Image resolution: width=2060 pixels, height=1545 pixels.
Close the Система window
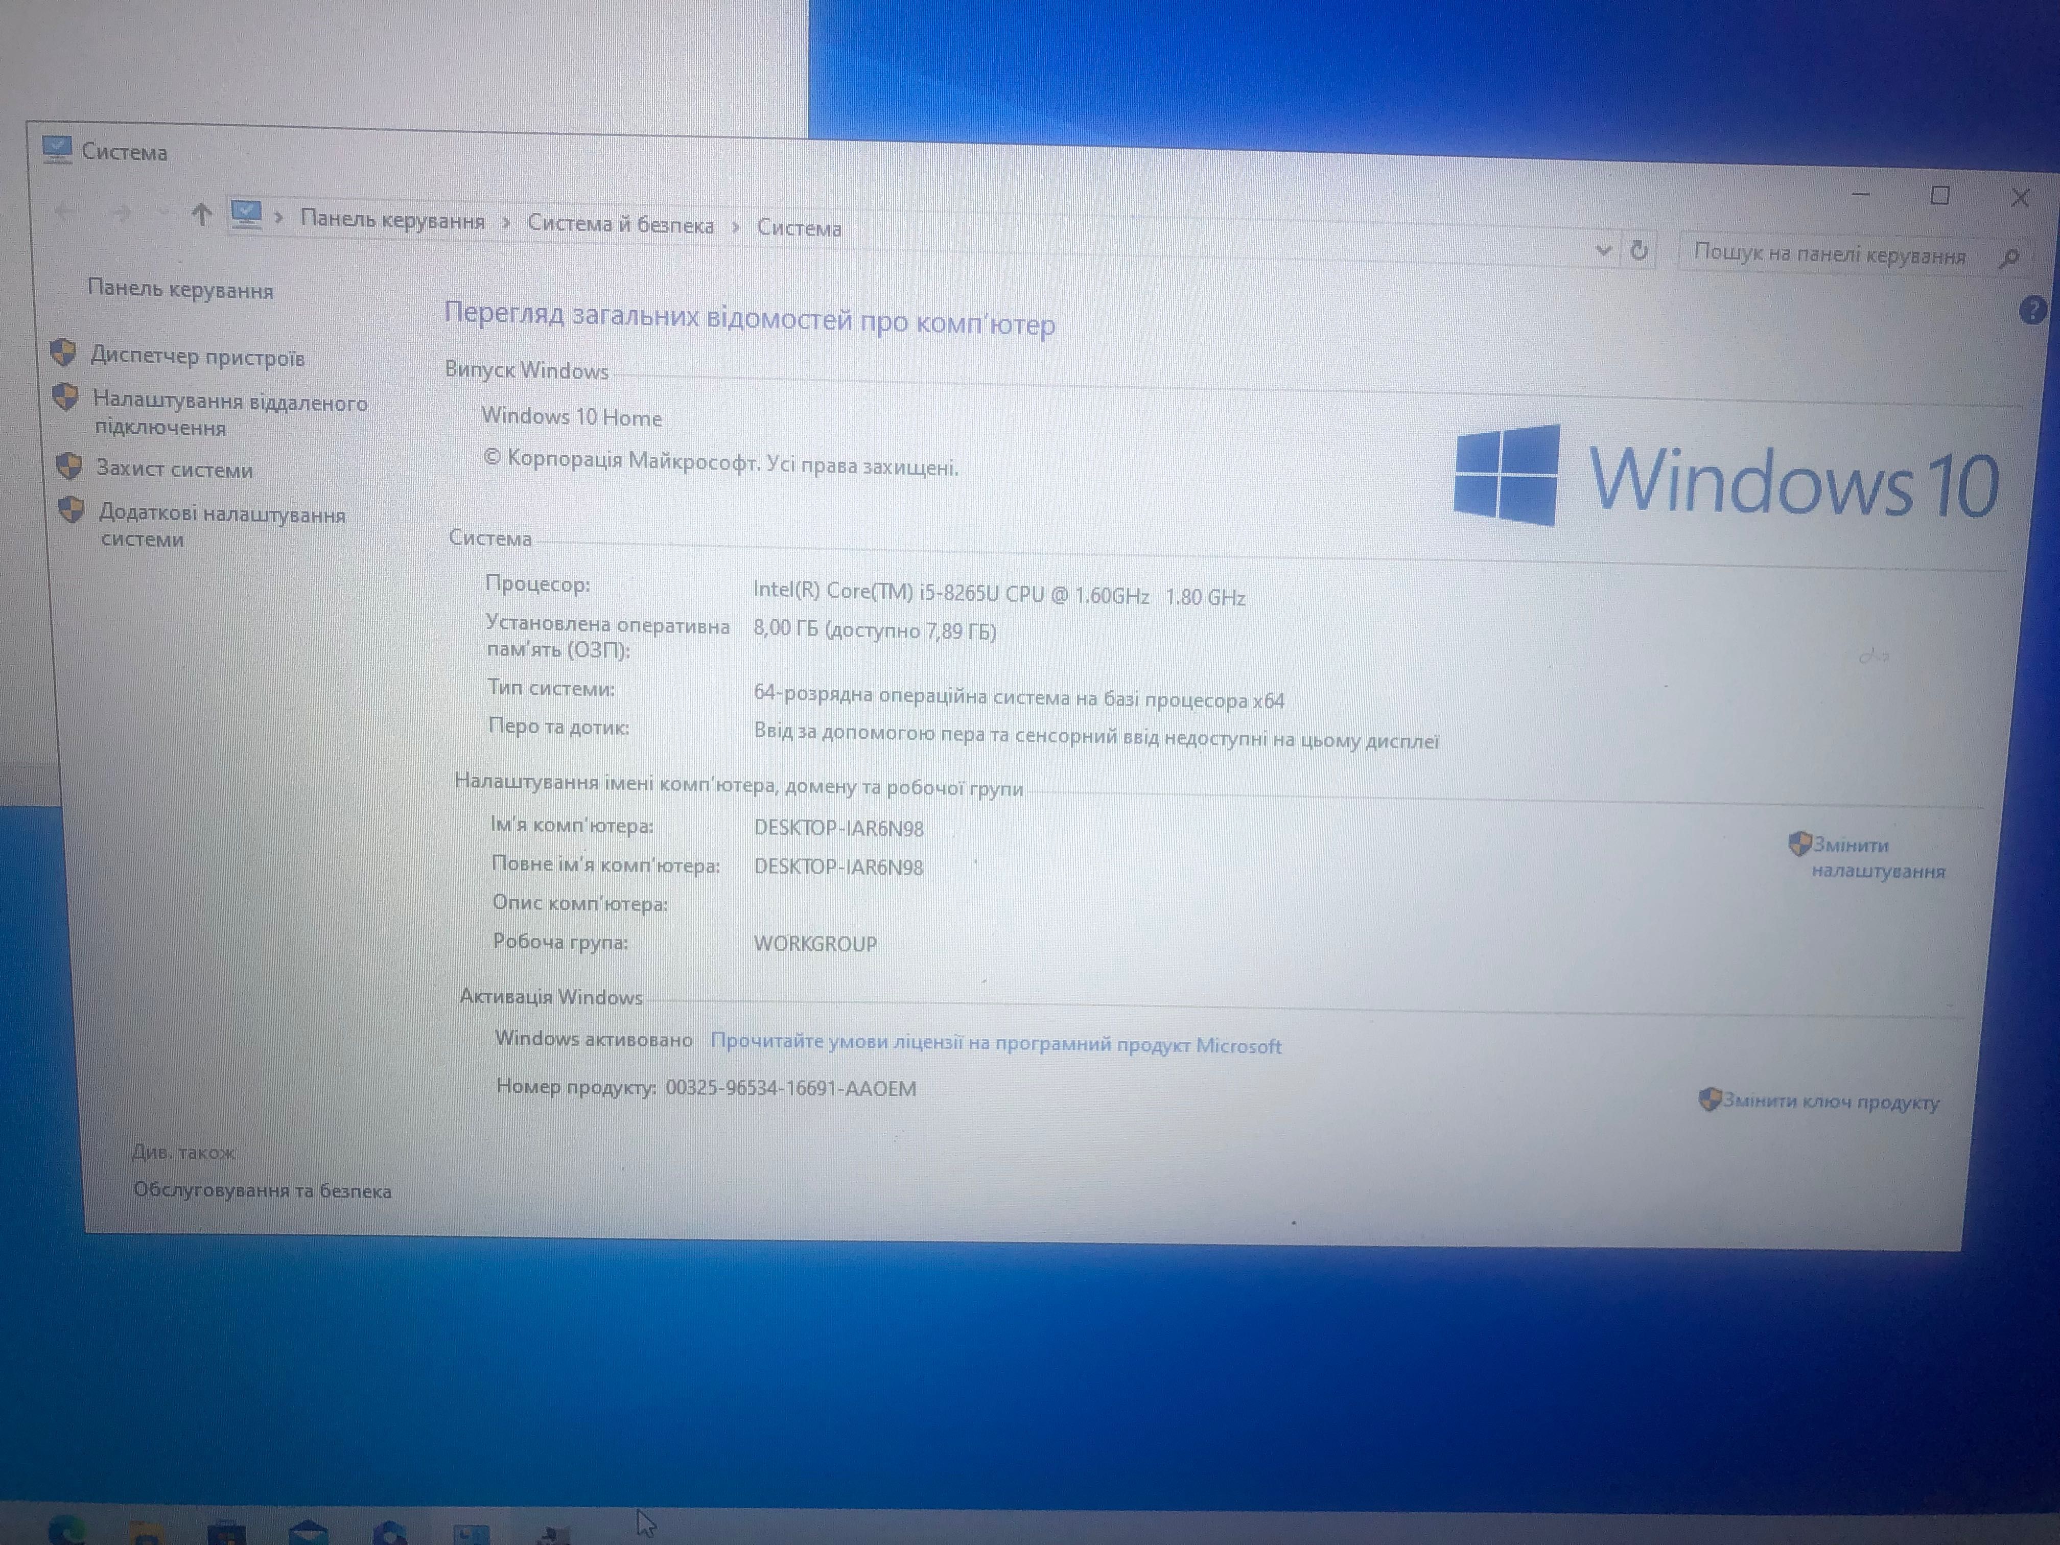click(2020, 197)
